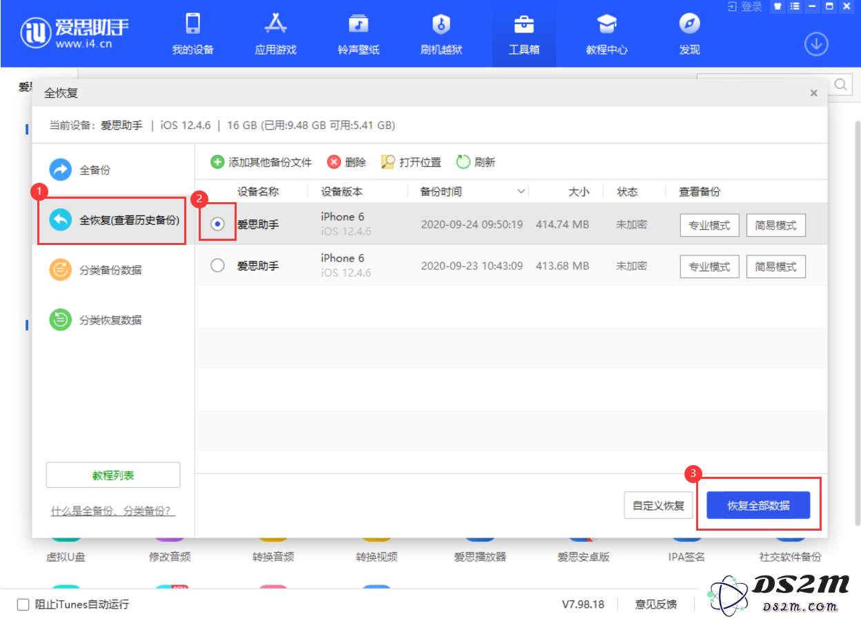Close the 全恢复 dialog
This screenshot has height=619, width=861.
(814, 93)
